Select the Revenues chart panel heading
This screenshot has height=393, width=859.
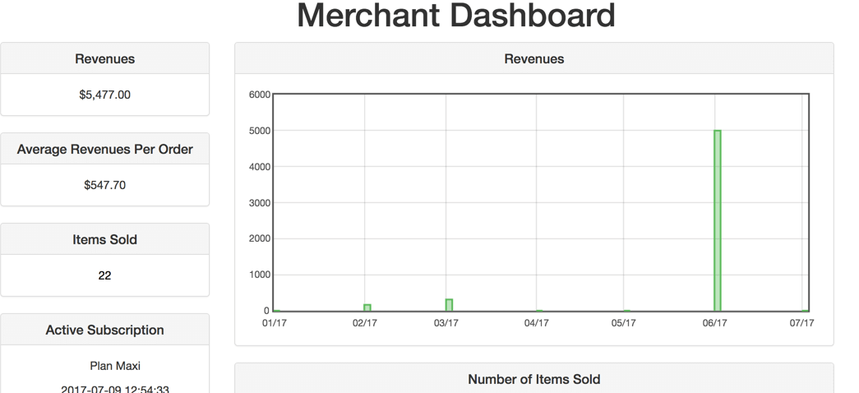pyautogui.click(x=533, y=59)
